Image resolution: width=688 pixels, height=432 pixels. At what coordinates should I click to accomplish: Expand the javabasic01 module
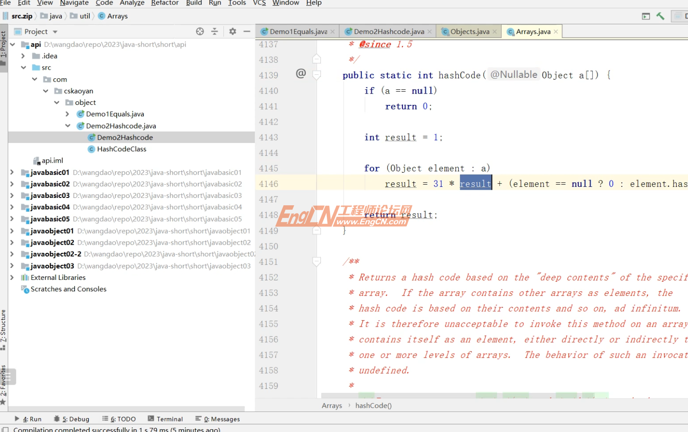(12, 172)
